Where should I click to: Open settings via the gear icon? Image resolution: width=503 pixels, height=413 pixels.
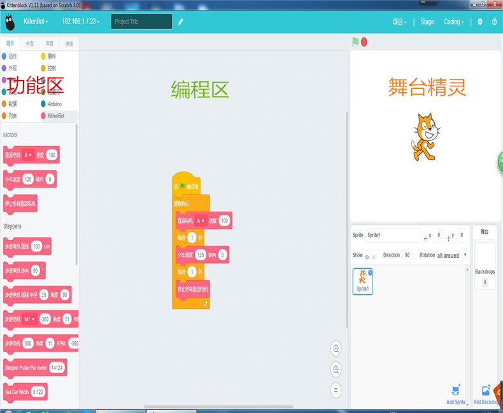click(x=480, y=22)
